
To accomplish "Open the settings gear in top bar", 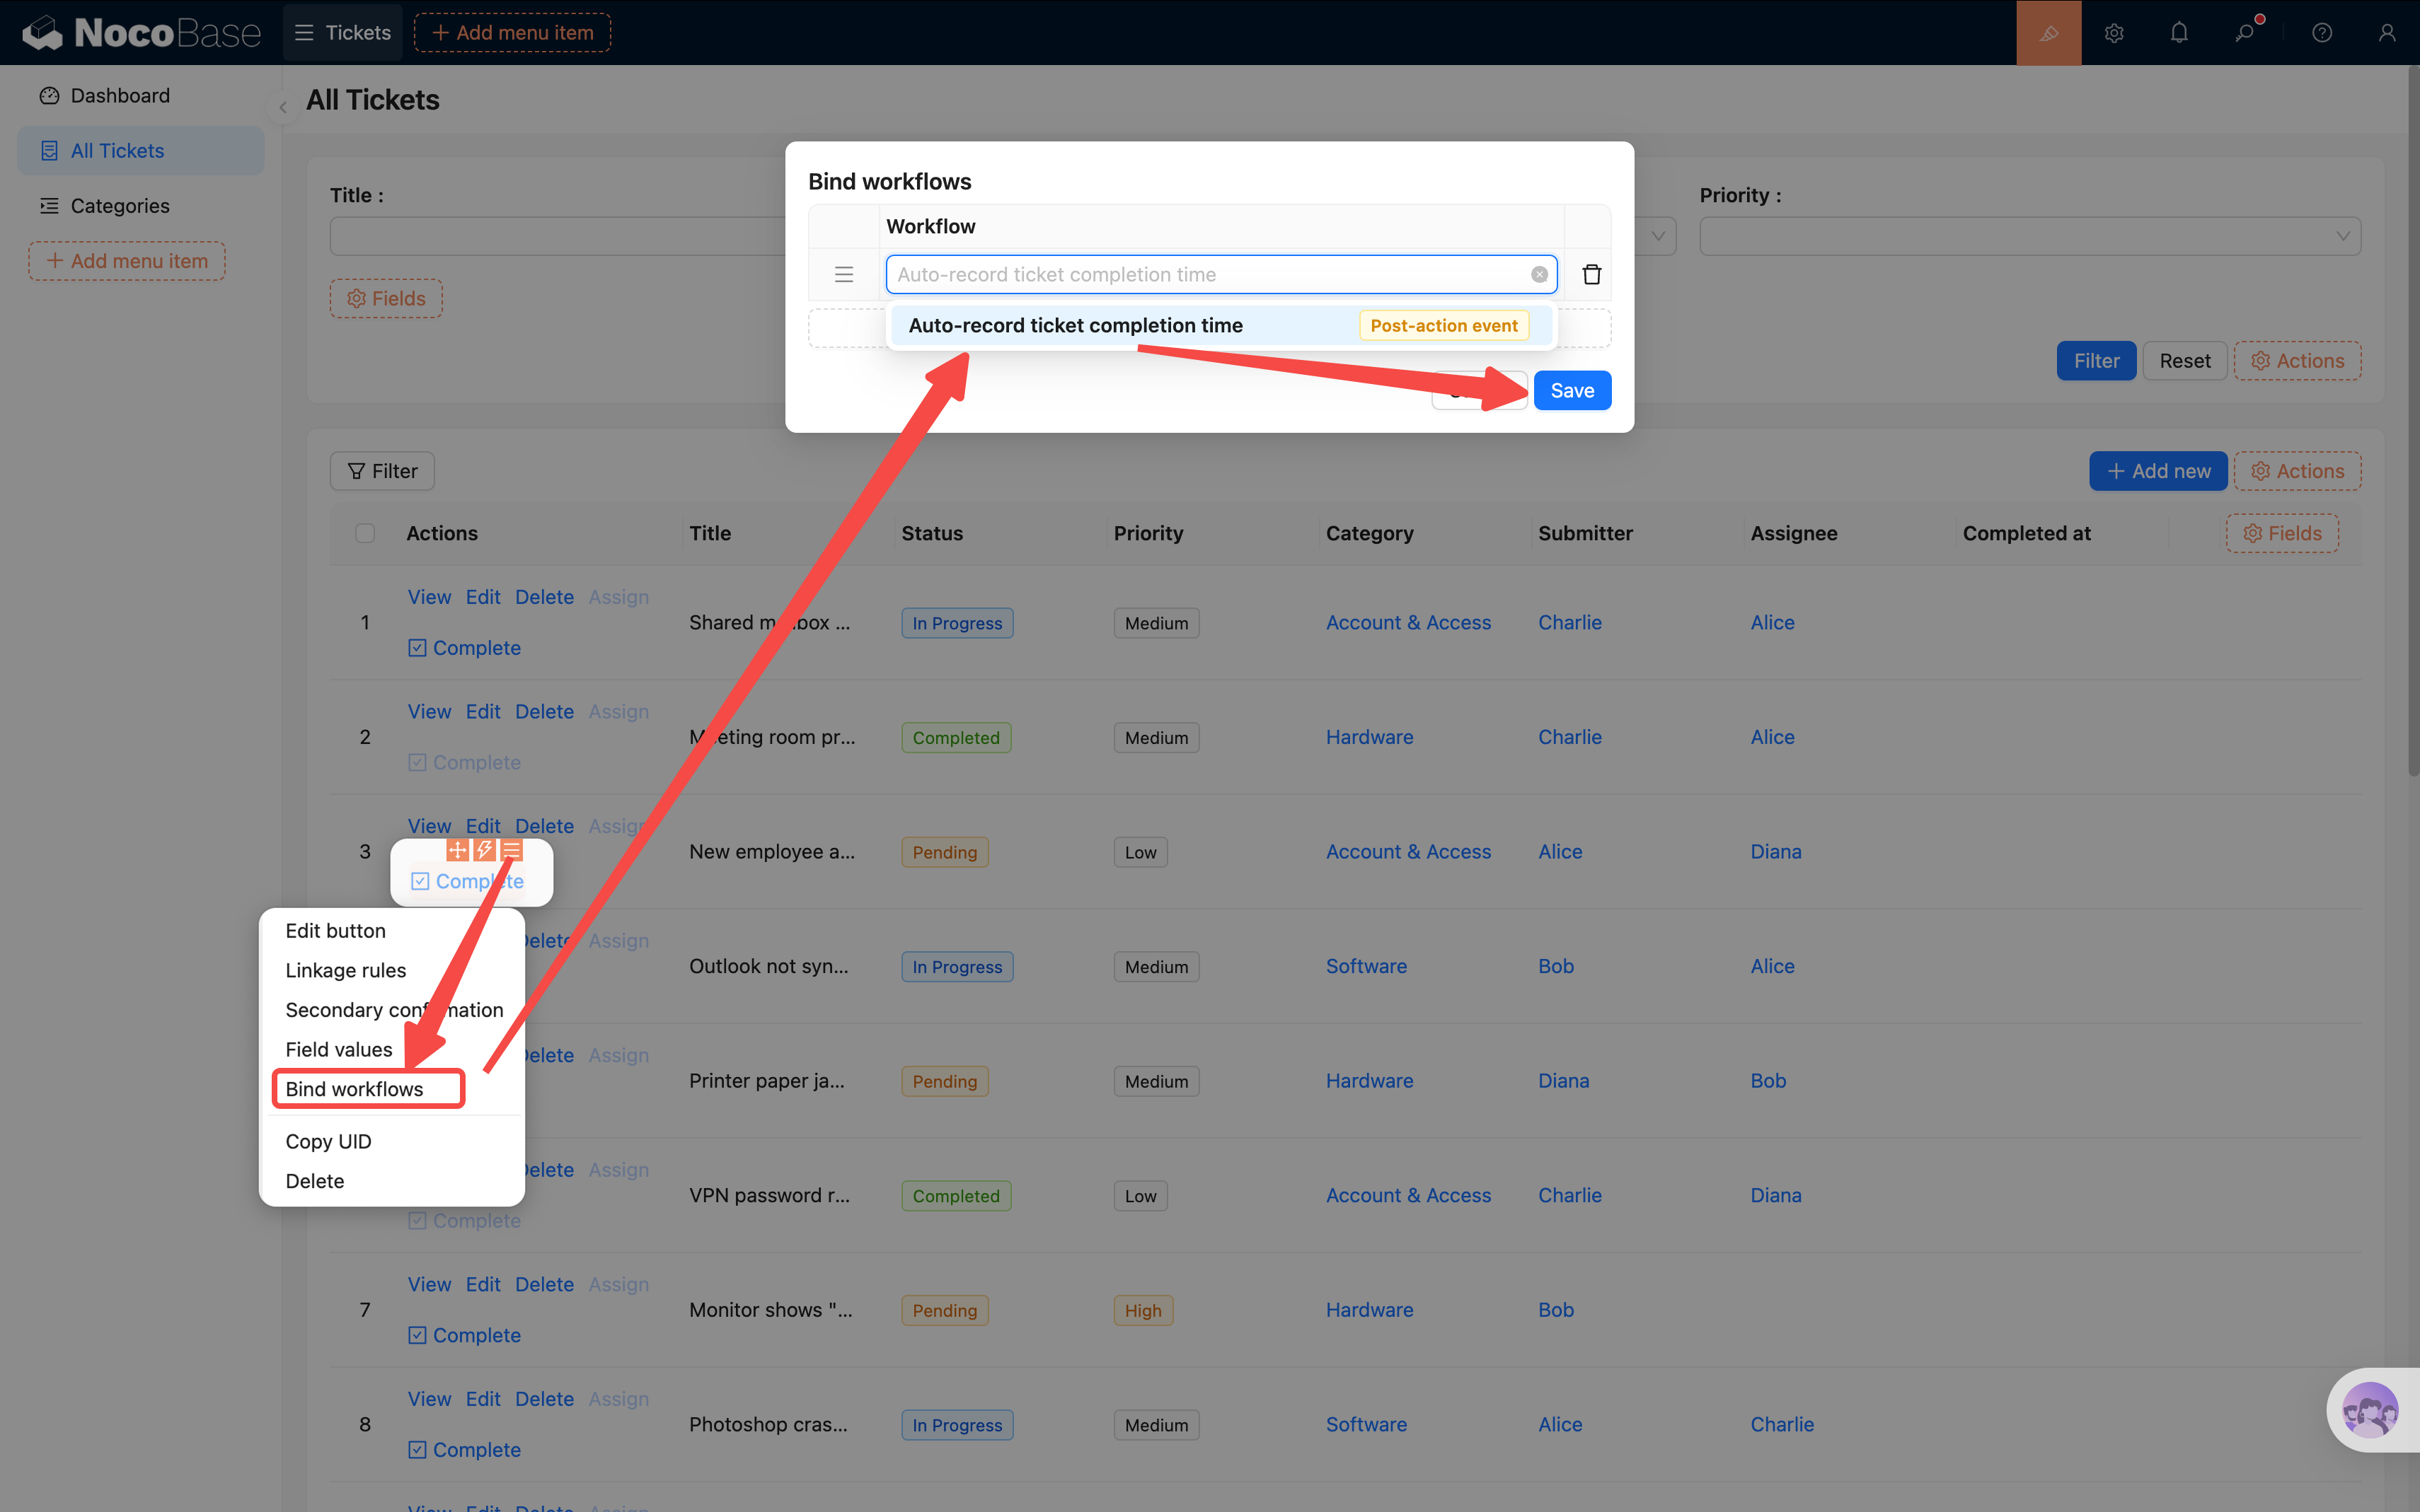I will (2113, 33).
